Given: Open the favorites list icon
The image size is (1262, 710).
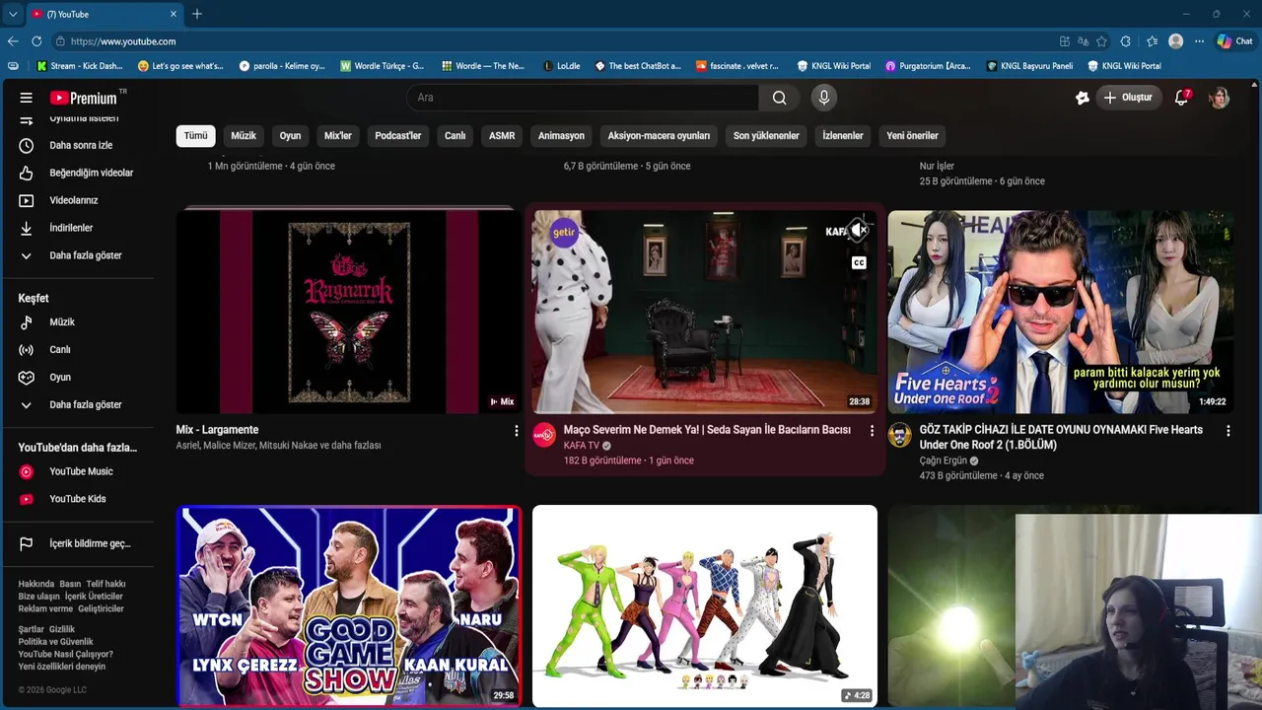Looking at the screenshot, I should tap(1152, 41).
